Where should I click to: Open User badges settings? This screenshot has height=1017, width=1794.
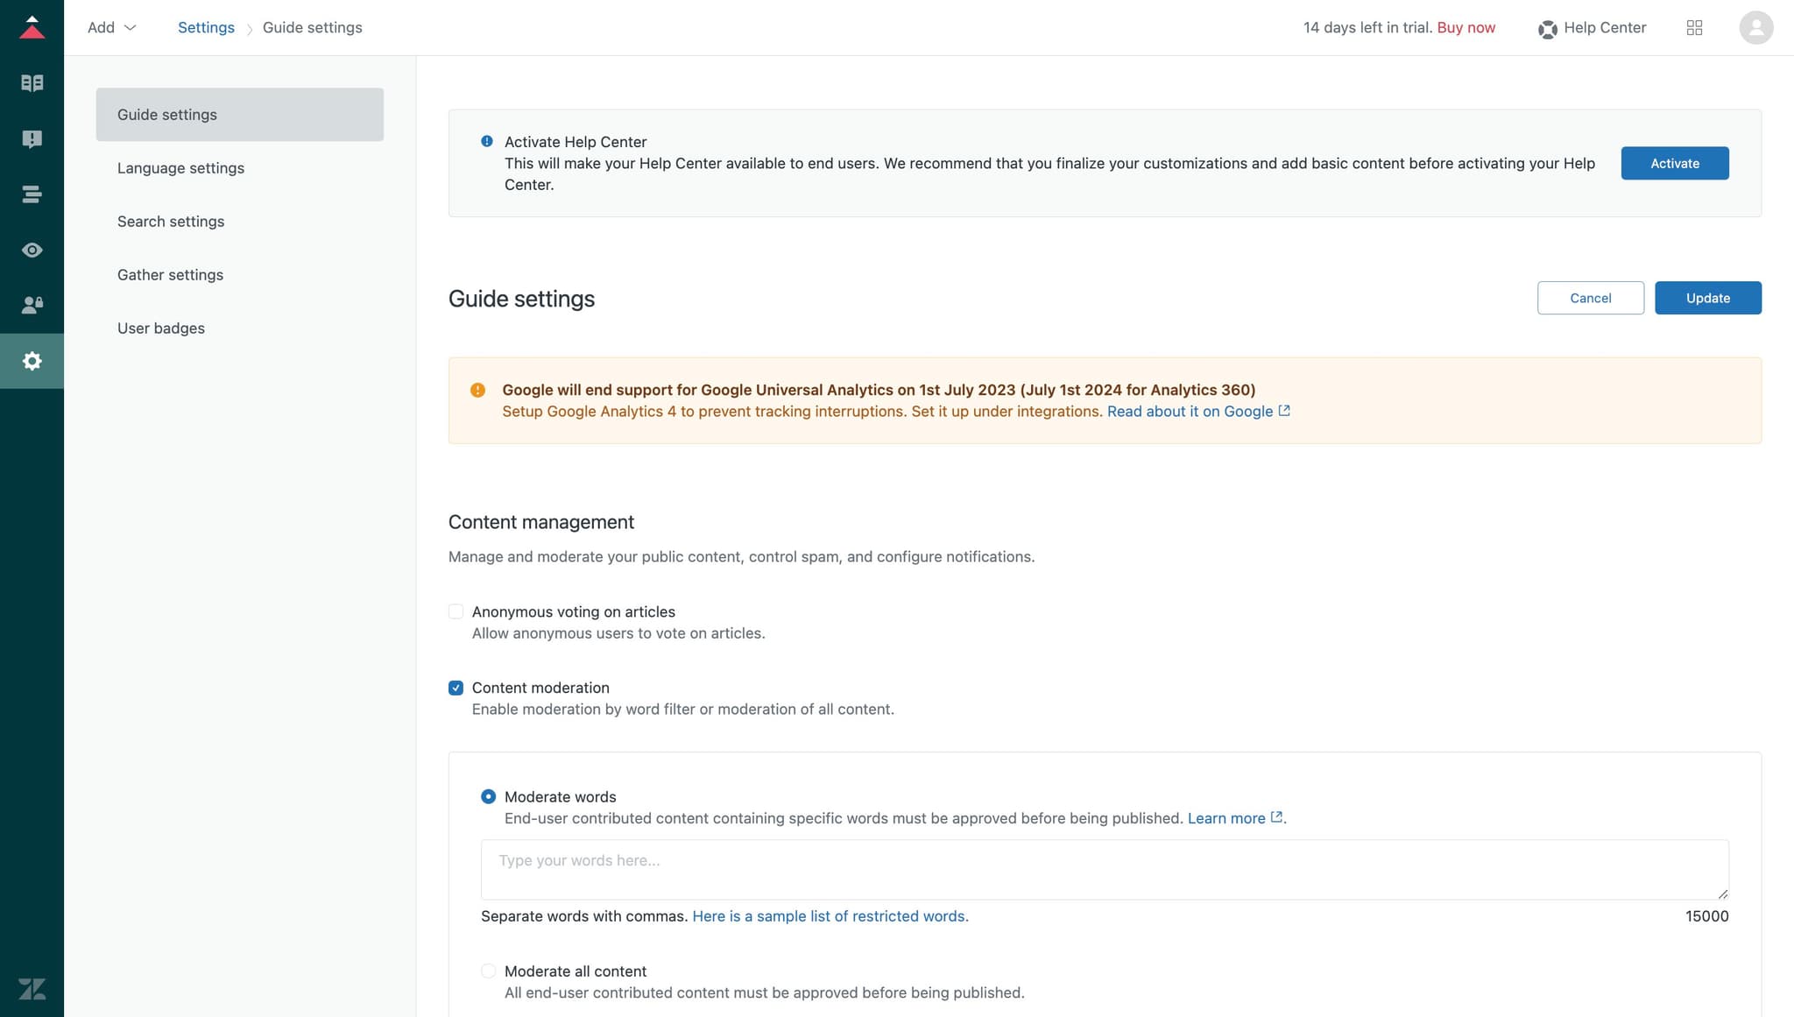point(161,328)
